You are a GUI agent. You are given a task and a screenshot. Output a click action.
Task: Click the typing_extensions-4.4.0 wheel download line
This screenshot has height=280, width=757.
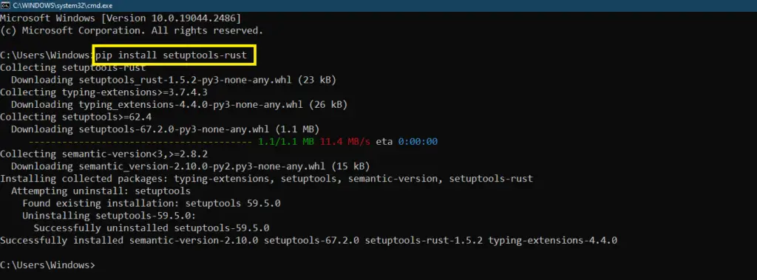coord(179,105)
